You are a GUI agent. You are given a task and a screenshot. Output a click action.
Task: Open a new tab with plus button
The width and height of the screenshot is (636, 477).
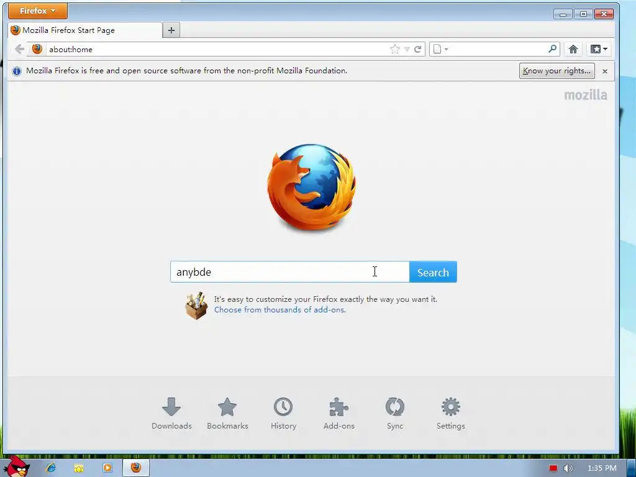pos(171,30)
